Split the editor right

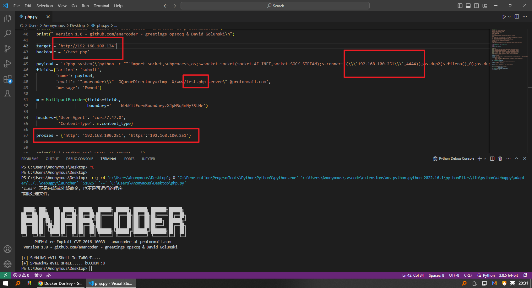(517, 17)
